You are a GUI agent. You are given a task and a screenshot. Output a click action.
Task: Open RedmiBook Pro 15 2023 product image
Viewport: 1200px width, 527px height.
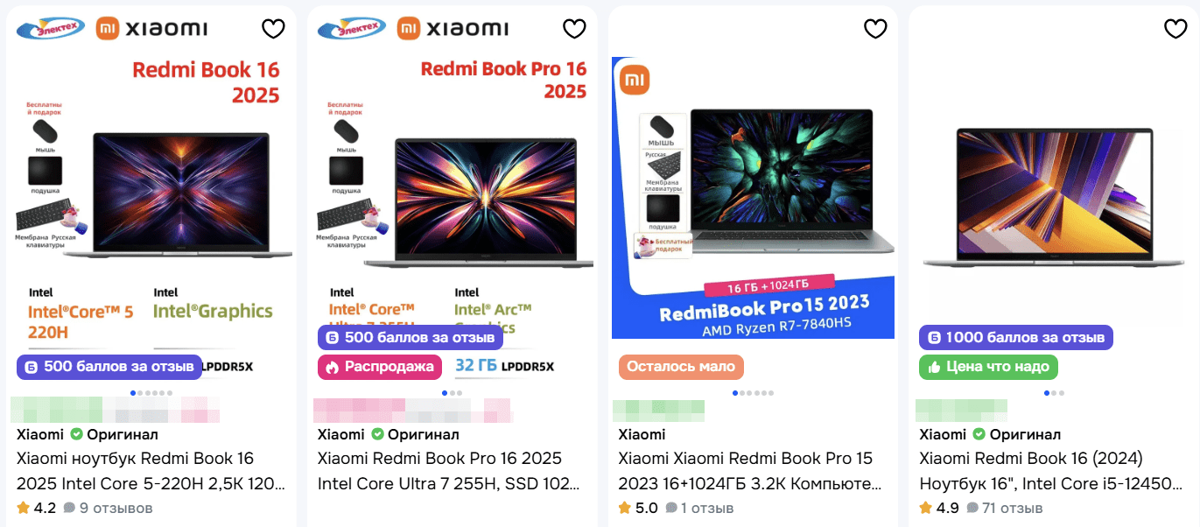753,193
